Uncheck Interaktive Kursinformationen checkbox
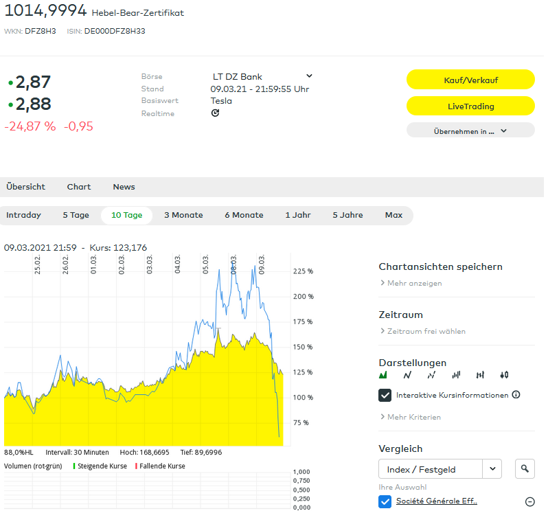559x511 pixels. [385, 395]
